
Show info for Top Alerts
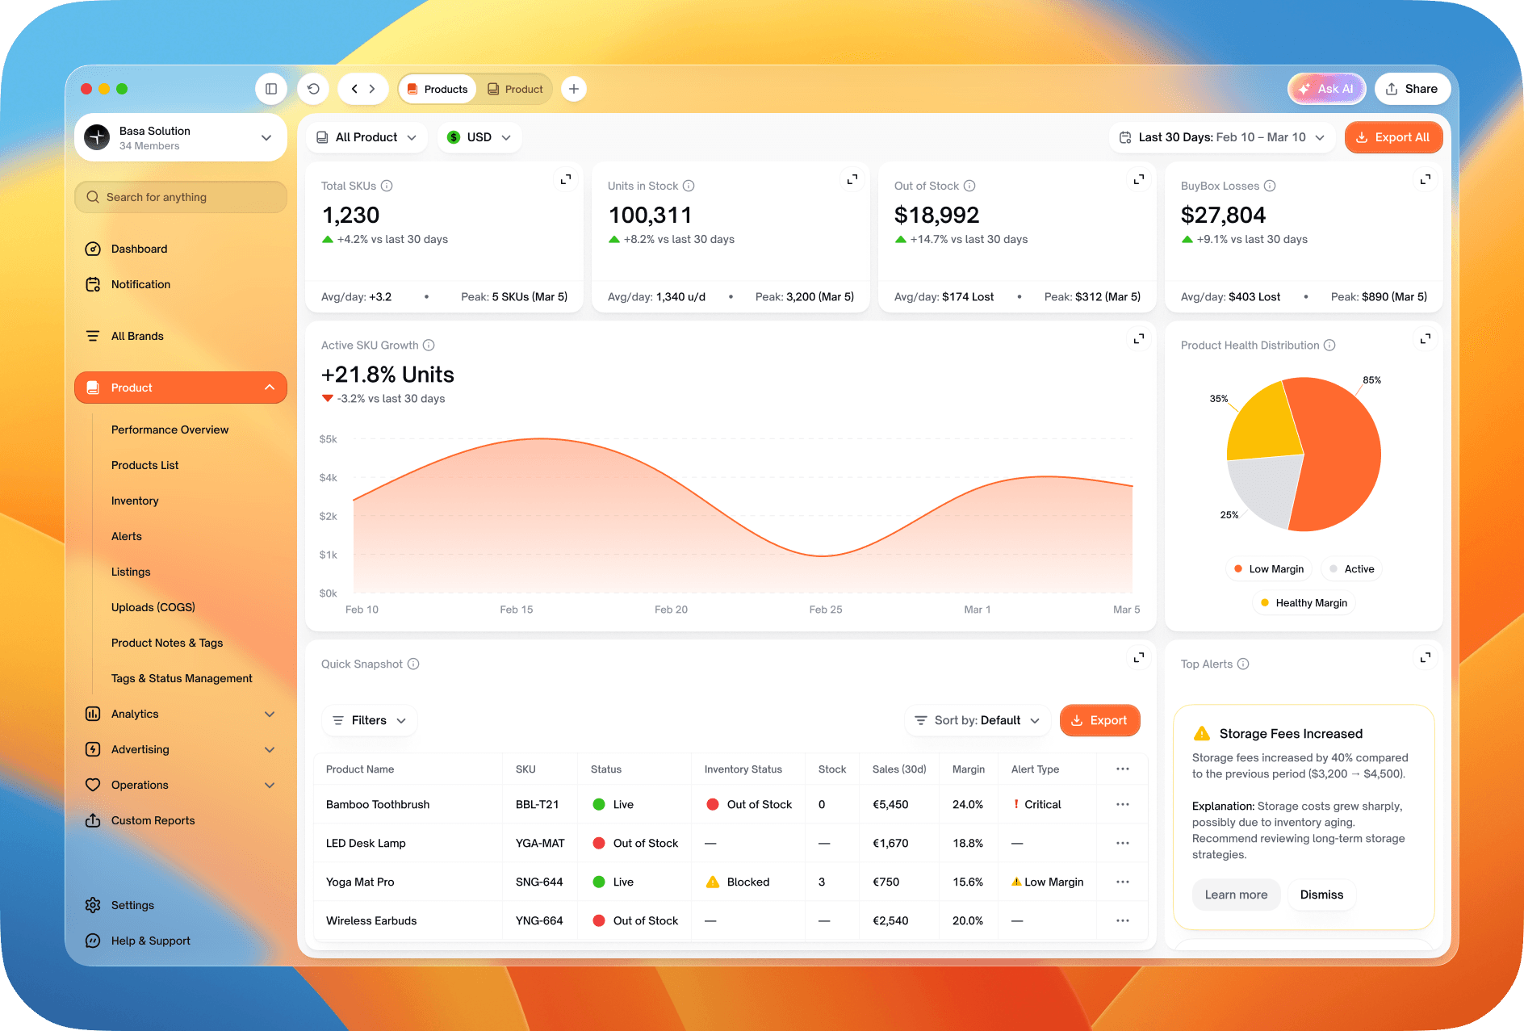tap(1243, 664)
